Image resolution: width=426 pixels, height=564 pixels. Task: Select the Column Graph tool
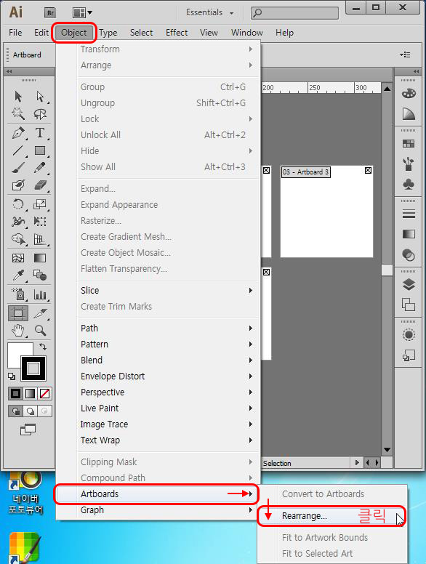pos(40,294)
